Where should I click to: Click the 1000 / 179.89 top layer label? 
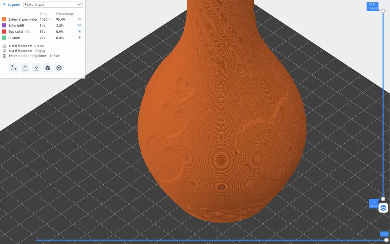pyautogui.click(x=372, y=7)
